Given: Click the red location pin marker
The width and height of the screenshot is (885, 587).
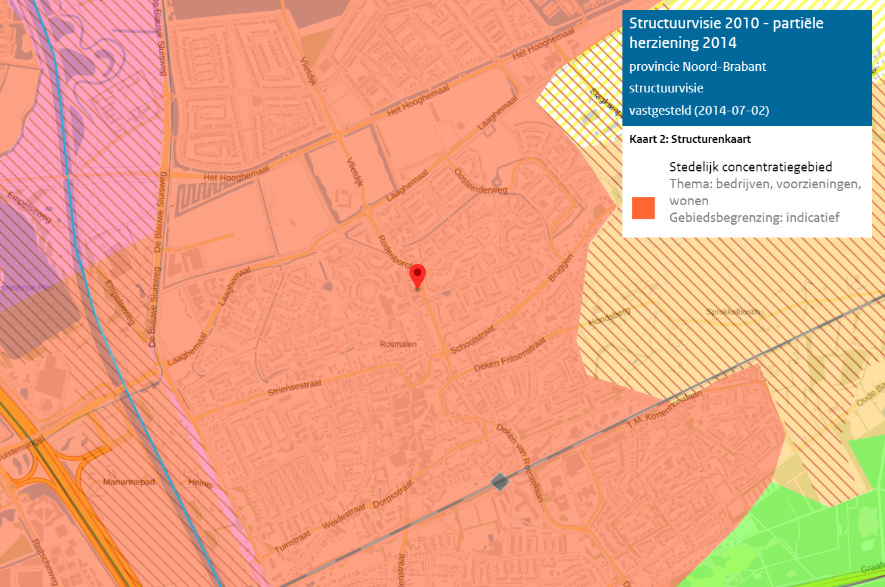Looking at the screenshot, I should [419, 277].
